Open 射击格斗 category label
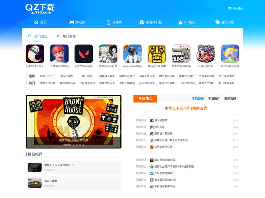This screenshot has height=198, width=265. tap(141, 140)
